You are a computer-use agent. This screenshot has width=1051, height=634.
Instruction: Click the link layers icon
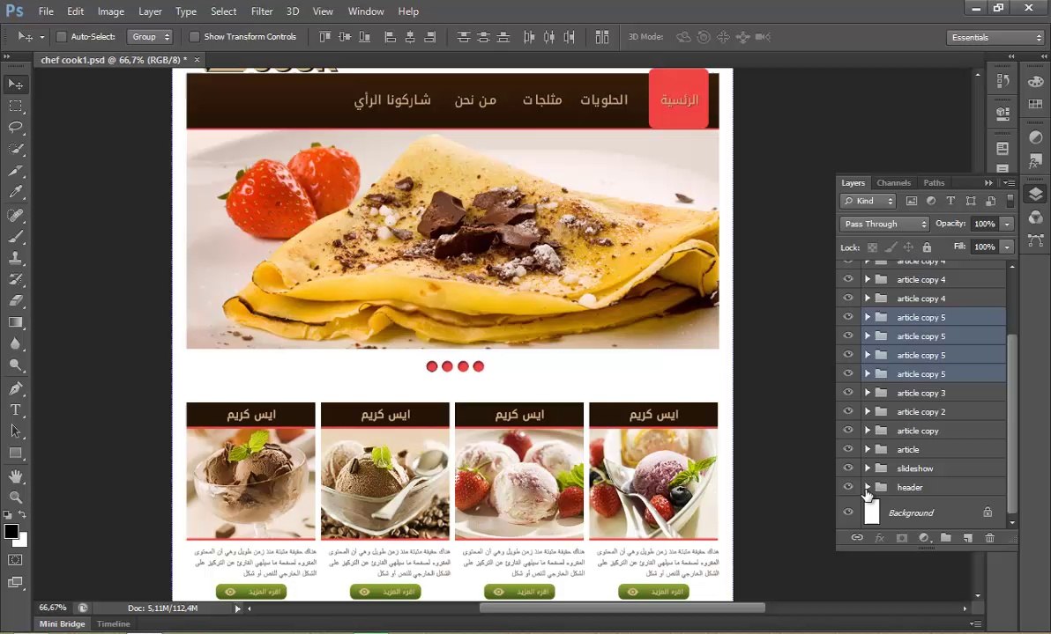857,538
